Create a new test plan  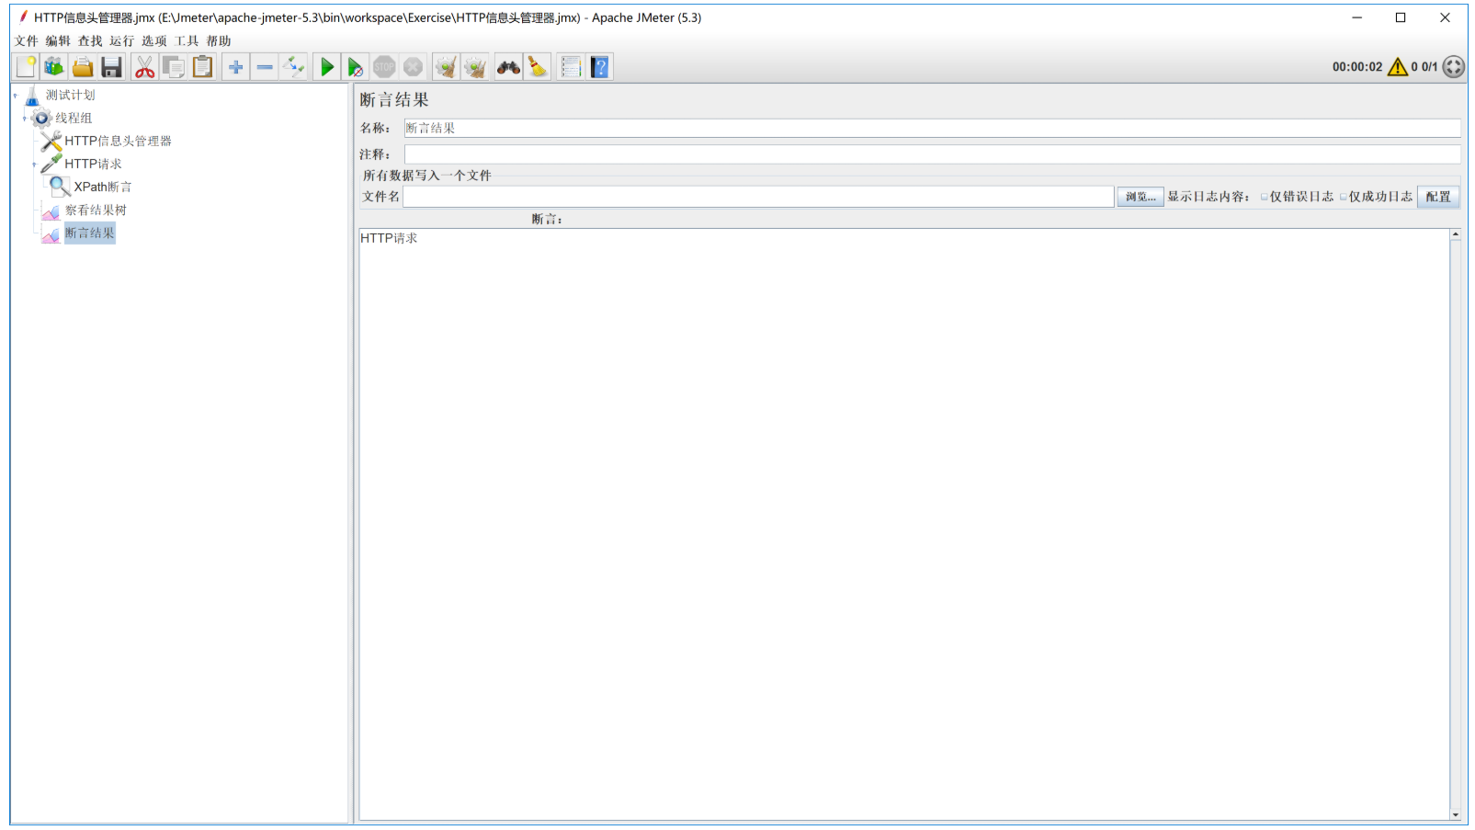pos(25,65)
